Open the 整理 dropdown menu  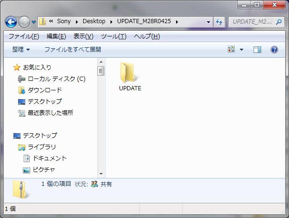point(21,49)
